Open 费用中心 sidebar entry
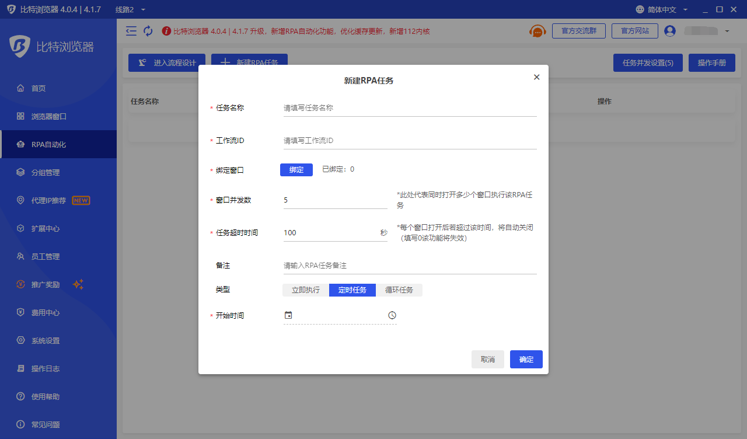 tap(58, 312)
